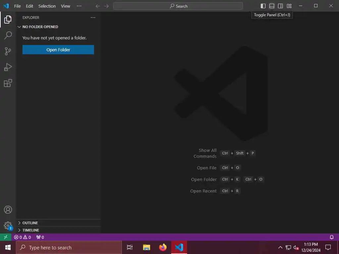Viewport: 339px width, 254px height.
Task: Open Explorer views and more actions ellipsis
Action: 93,18
